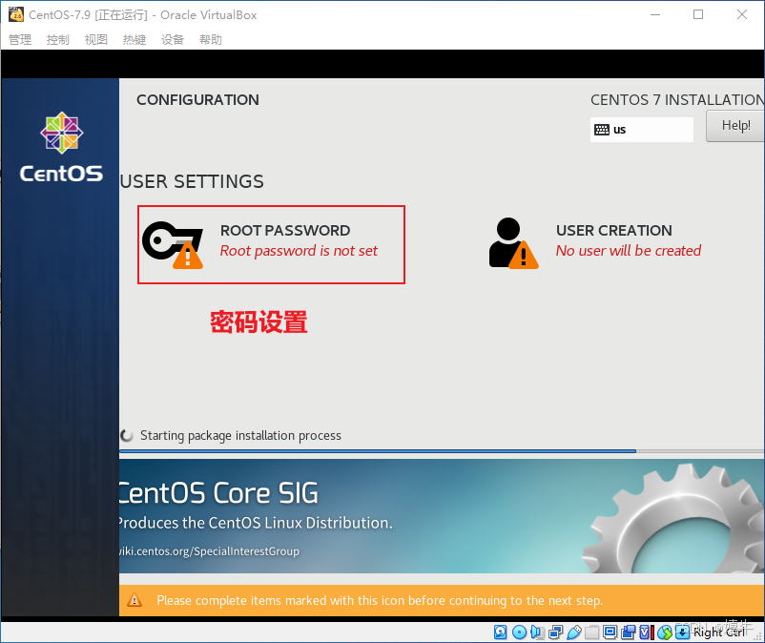765x643 pixels.
Task: Open the 设备 menu
Action: (x=173, y=39)
